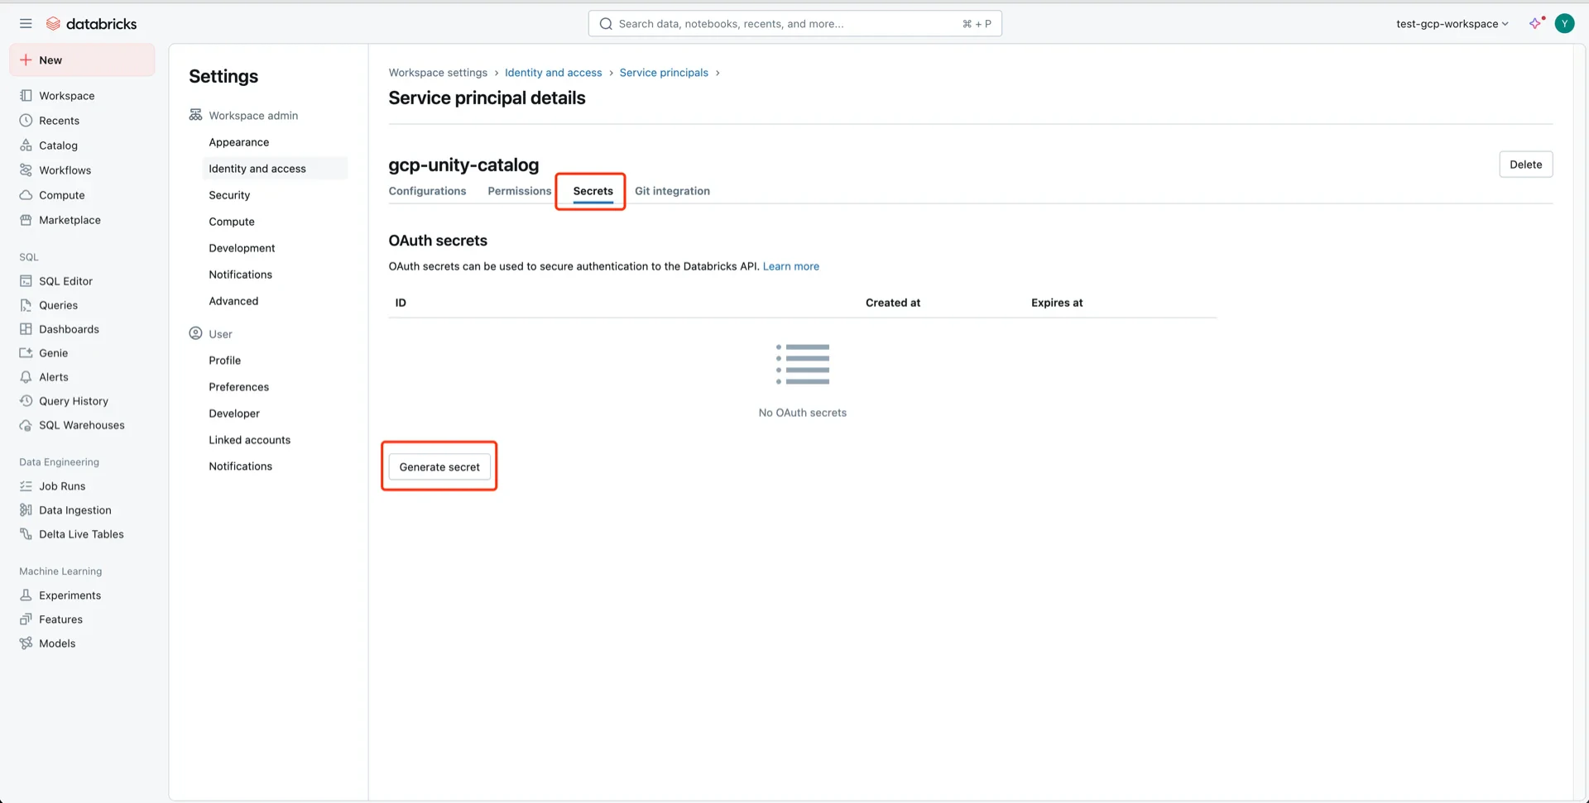Open the user avatar Y menu
Screen dimensions: 1589x803
(1564, 24)
